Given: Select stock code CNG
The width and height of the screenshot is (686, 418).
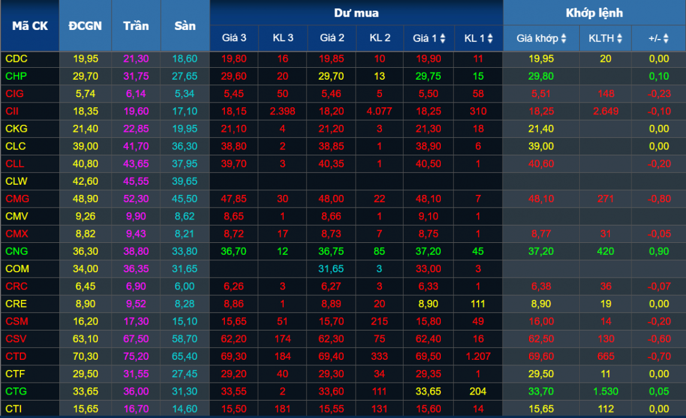Looking at the screenshot, I should pyautogui.click(x=17, y=251).
